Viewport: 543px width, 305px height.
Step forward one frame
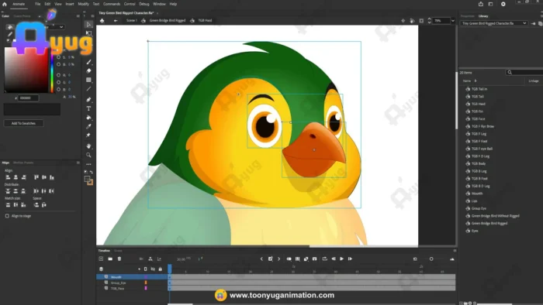350,259
